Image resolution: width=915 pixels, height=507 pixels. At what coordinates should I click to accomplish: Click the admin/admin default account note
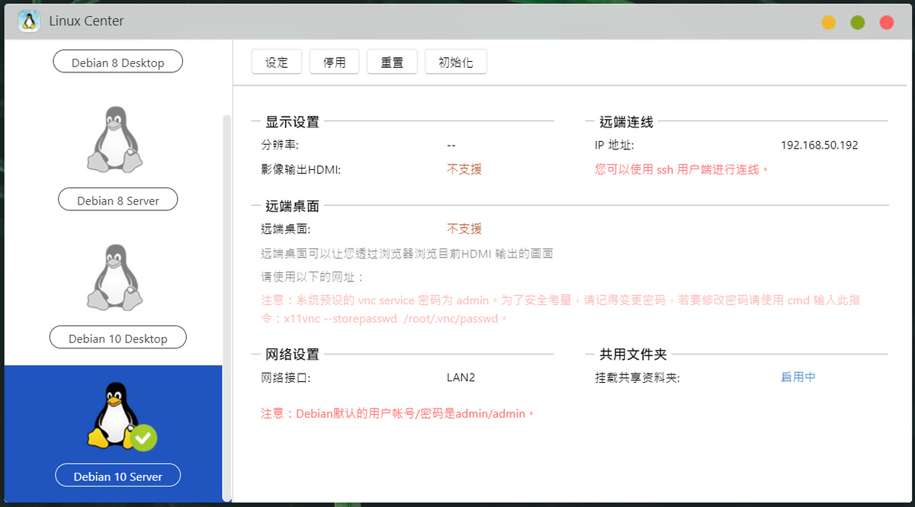(x=398, y=413)
